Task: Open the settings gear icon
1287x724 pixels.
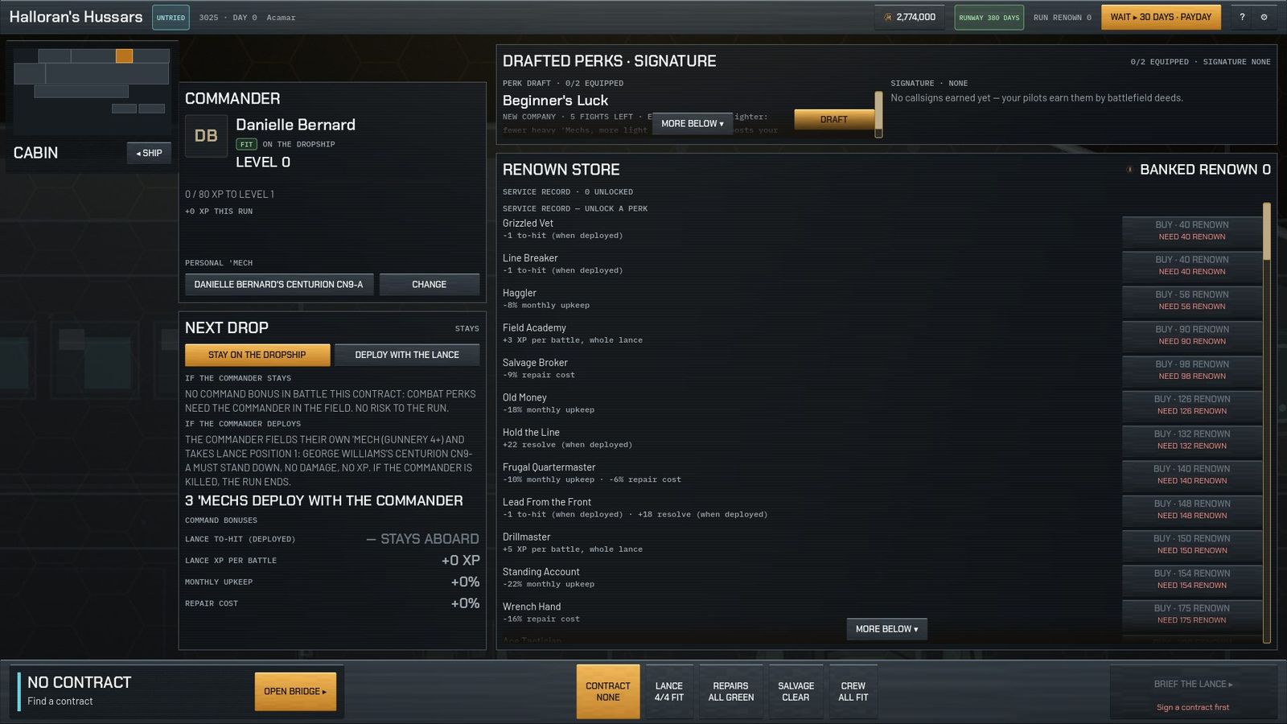Action: [1264, 17]
